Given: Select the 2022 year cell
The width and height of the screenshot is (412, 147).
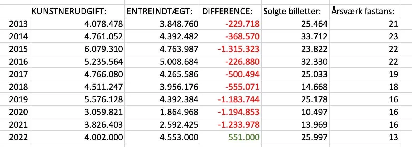Looking at the screenshot, I should coord(18,137).
